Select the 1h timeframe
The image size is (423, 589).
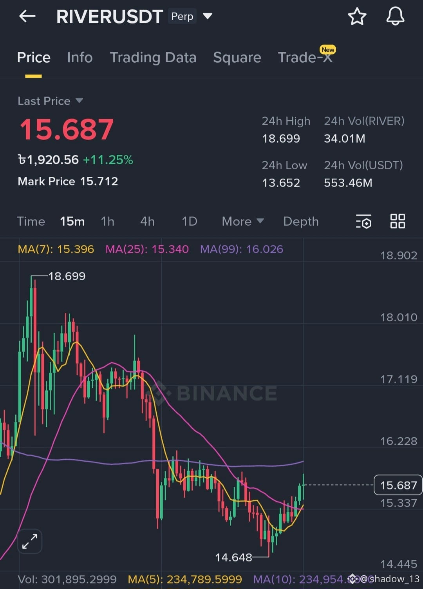tap(108, 221)
